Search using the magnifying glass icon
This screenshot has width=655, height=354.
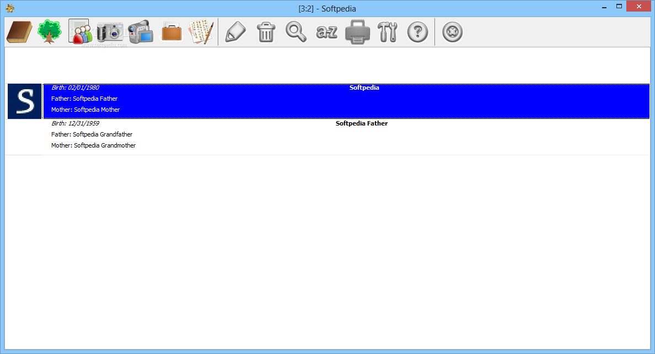(x=296, y=32)
